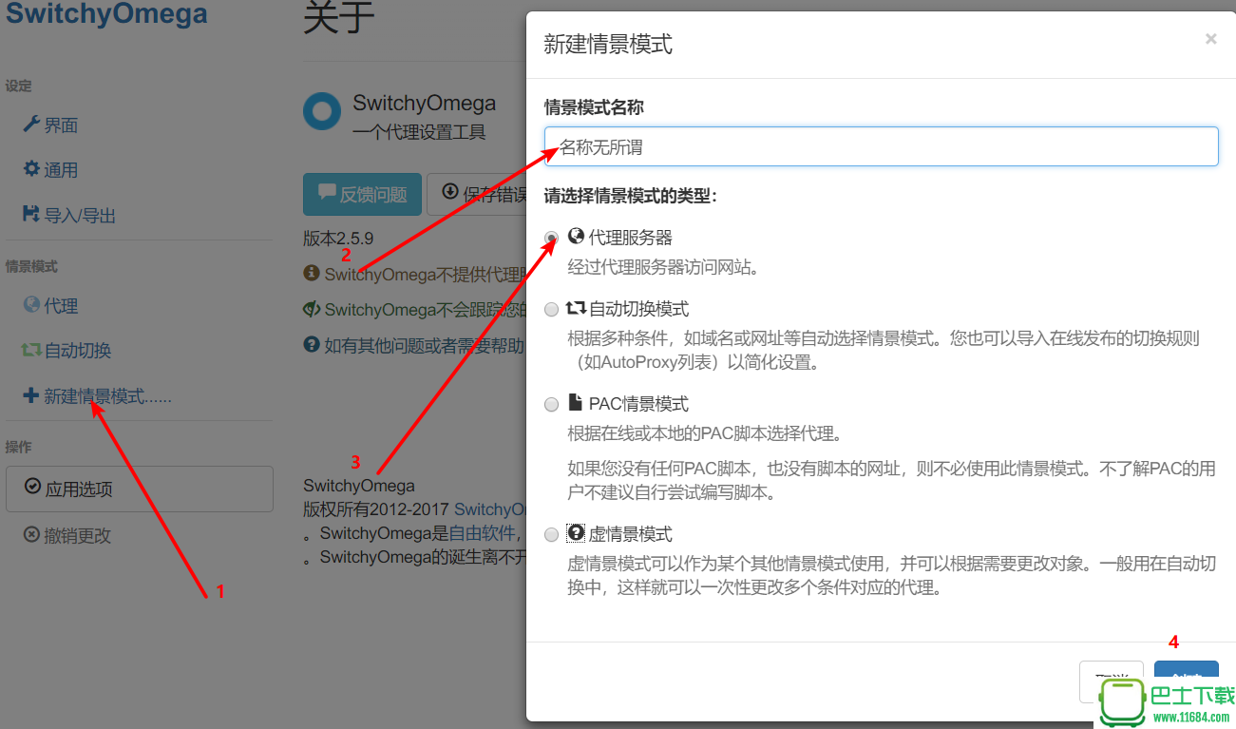Click the globe icon next to 代理服务器
The width and height of the screenshot is (1236, 729).
pos(576,236)
